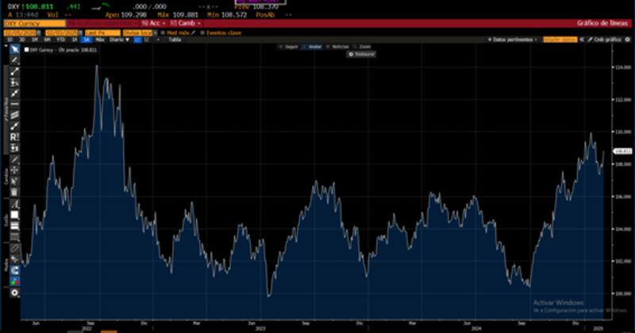
Task: Select the YTD time range tab
Action: [x=60, y=39]
